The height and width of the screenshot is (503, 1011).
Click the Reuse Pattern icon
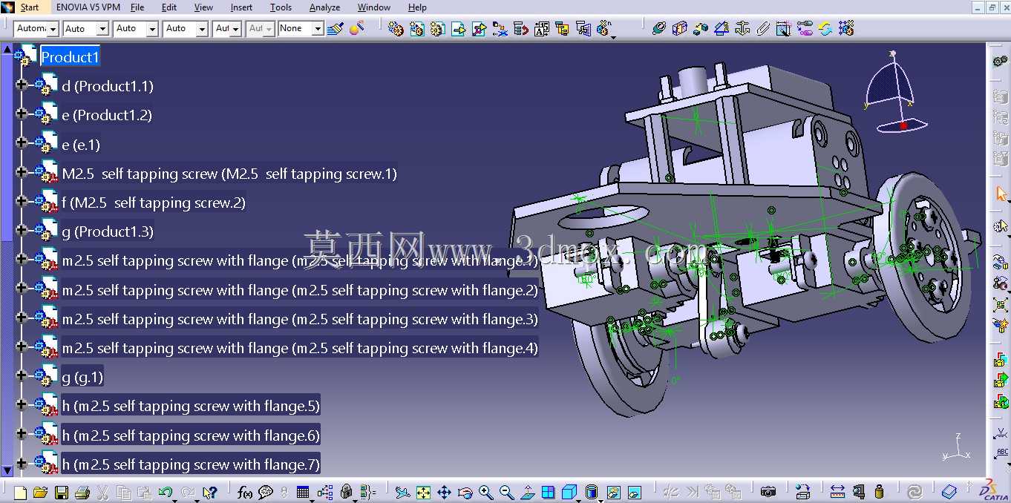click(x=845, y=29)
